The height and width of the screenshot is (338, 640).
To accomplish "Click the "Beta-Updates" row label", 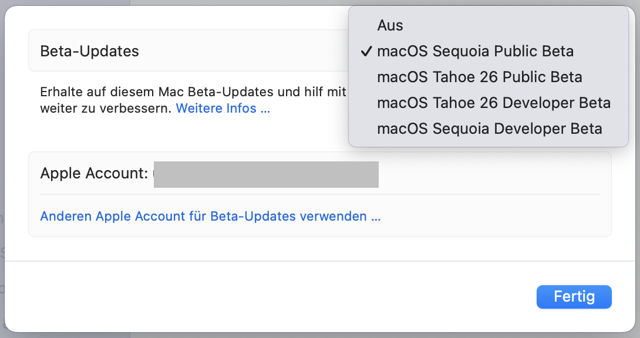I will click(x=89, y=51).
